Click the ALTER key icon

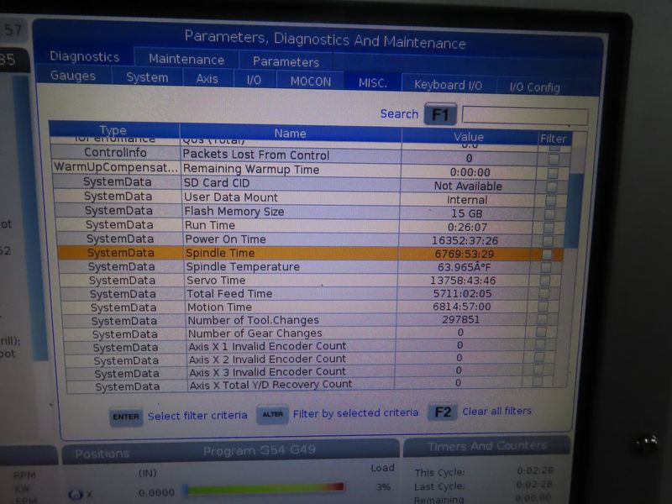click(272, 414)
